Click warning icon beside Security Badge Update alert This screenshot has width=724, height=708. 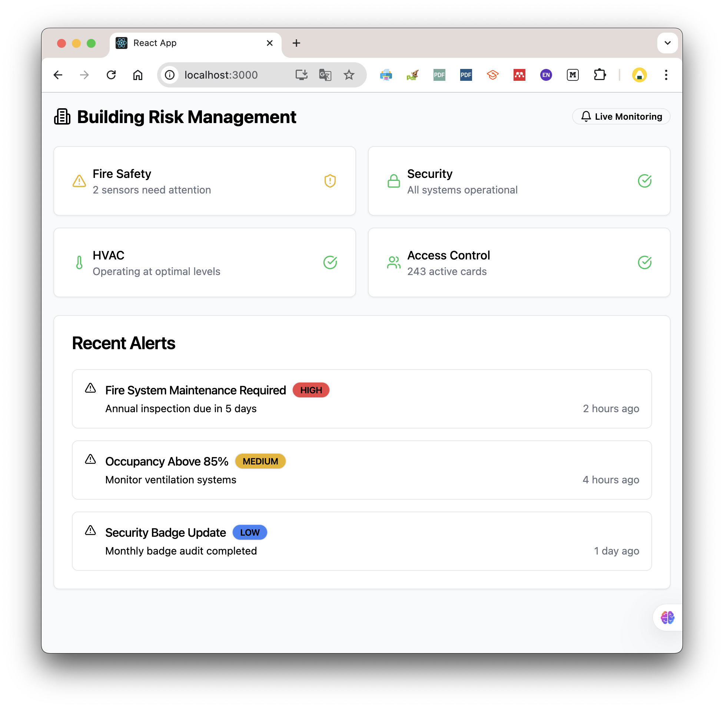[x=90, y=530]
